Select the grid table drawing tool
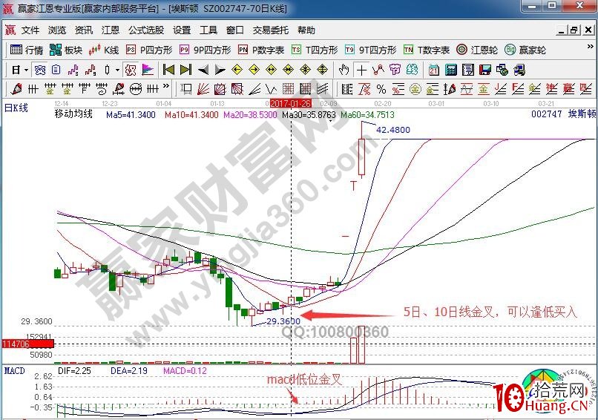The image size is (598, 420). (x=289, y=89)
